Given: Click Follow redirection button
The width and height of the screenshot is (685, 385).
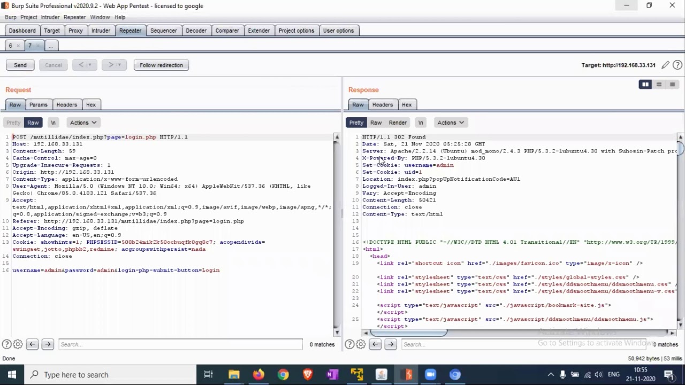Looking at the screenshot, I should 161,65.
